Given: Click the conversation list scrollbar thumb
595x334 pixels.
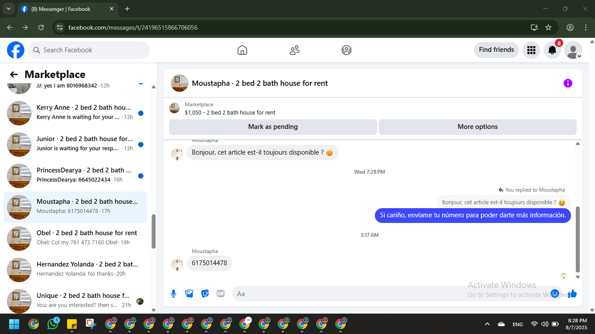Looking at the screenshot, I should [153, 231].
